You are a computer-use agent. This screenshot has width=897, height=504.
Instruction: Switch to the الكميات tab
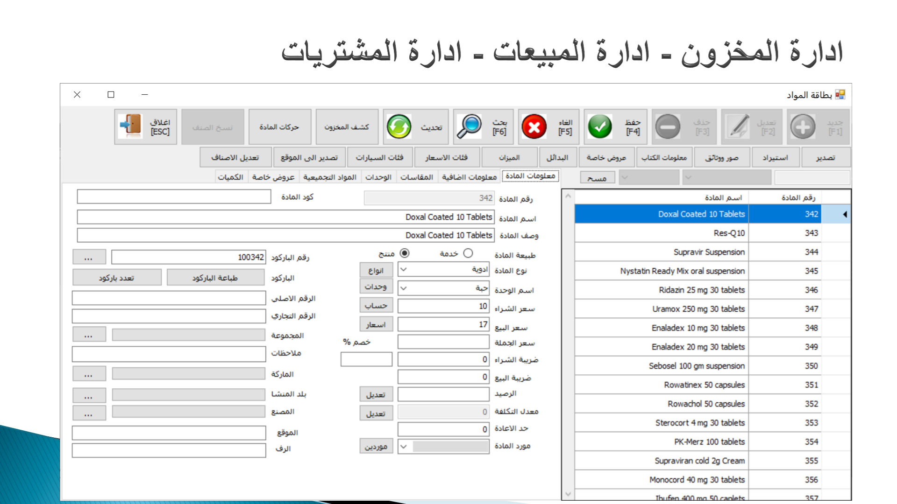pyautogui.click(x=230, y=177)
